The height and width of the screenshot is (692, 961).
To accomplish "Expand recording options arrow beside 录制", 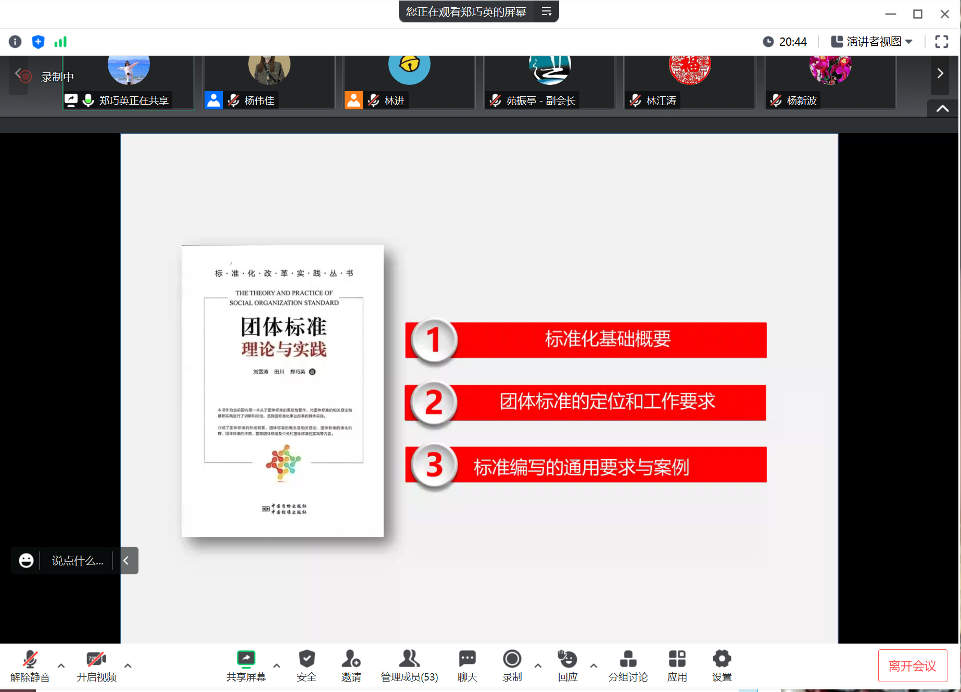I will click(x=538, y=665).
